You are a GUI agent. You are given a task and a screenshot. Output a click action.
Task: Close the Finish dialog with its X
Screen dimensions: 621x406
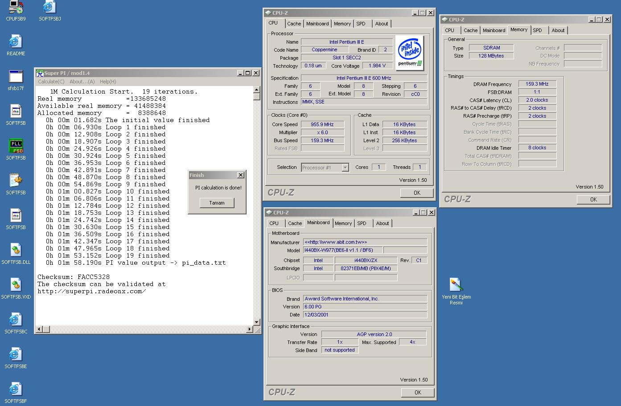click(241, 175)
